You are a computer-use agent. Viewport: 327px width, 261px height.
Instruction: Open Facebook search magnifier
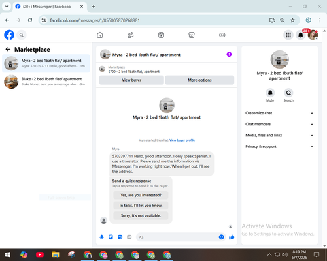(x=22, y=35)
